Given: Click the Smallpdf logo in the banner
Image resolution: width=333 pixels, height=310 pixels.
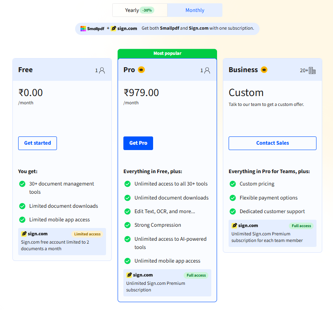Looking at the screenshot, I should tap(92, 28).
